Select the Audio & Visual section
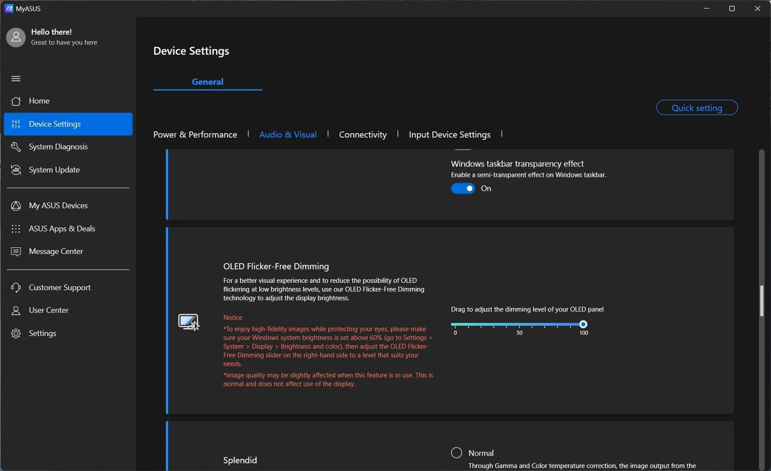This screenshot has width=771, height=471. [x=288, y=135]
